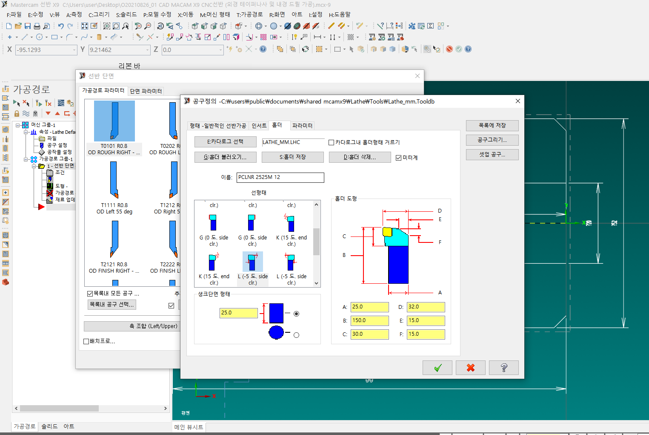Click the Create point plus icon

tap(10, 37)
